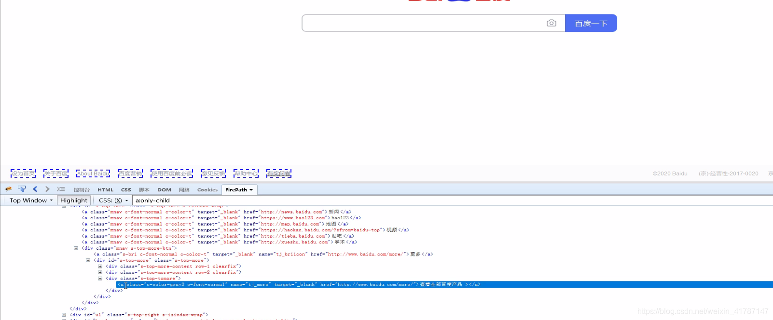Open the CSS: (X) selector type dropdown

point(113,200)
